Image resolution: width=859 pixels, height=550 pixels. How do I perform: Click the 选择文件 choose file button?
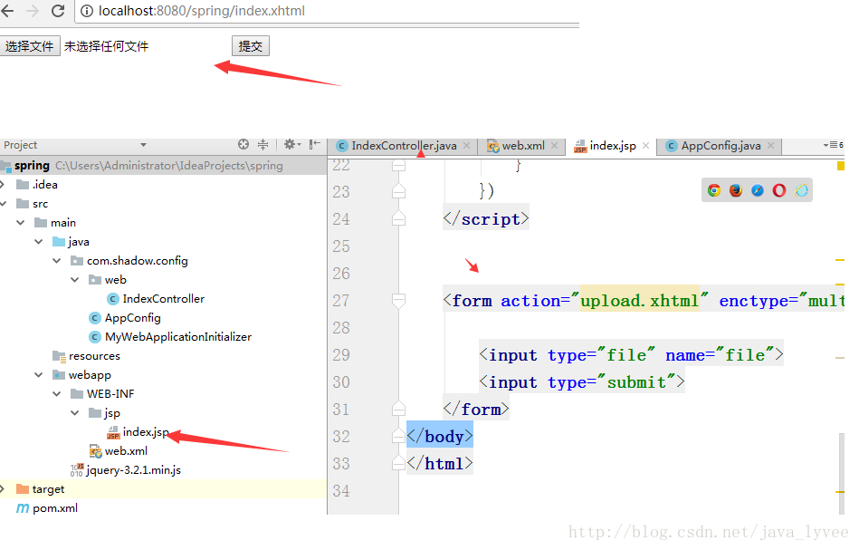30,46
